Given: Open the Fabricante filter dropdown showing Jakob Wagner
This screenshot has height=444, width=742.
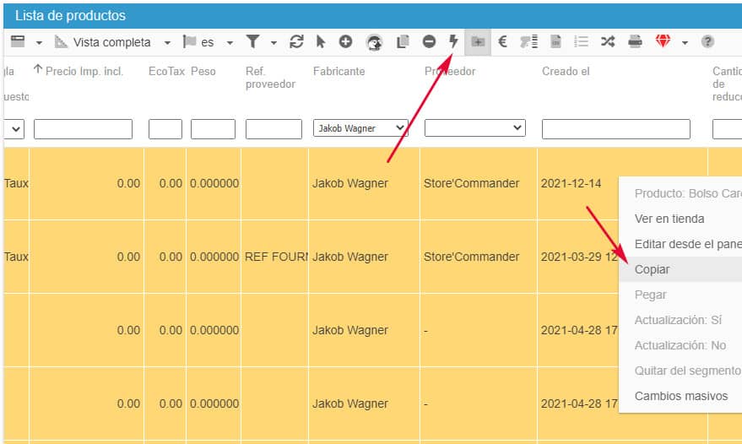Looking at the screenshot, I should (360, 128).
